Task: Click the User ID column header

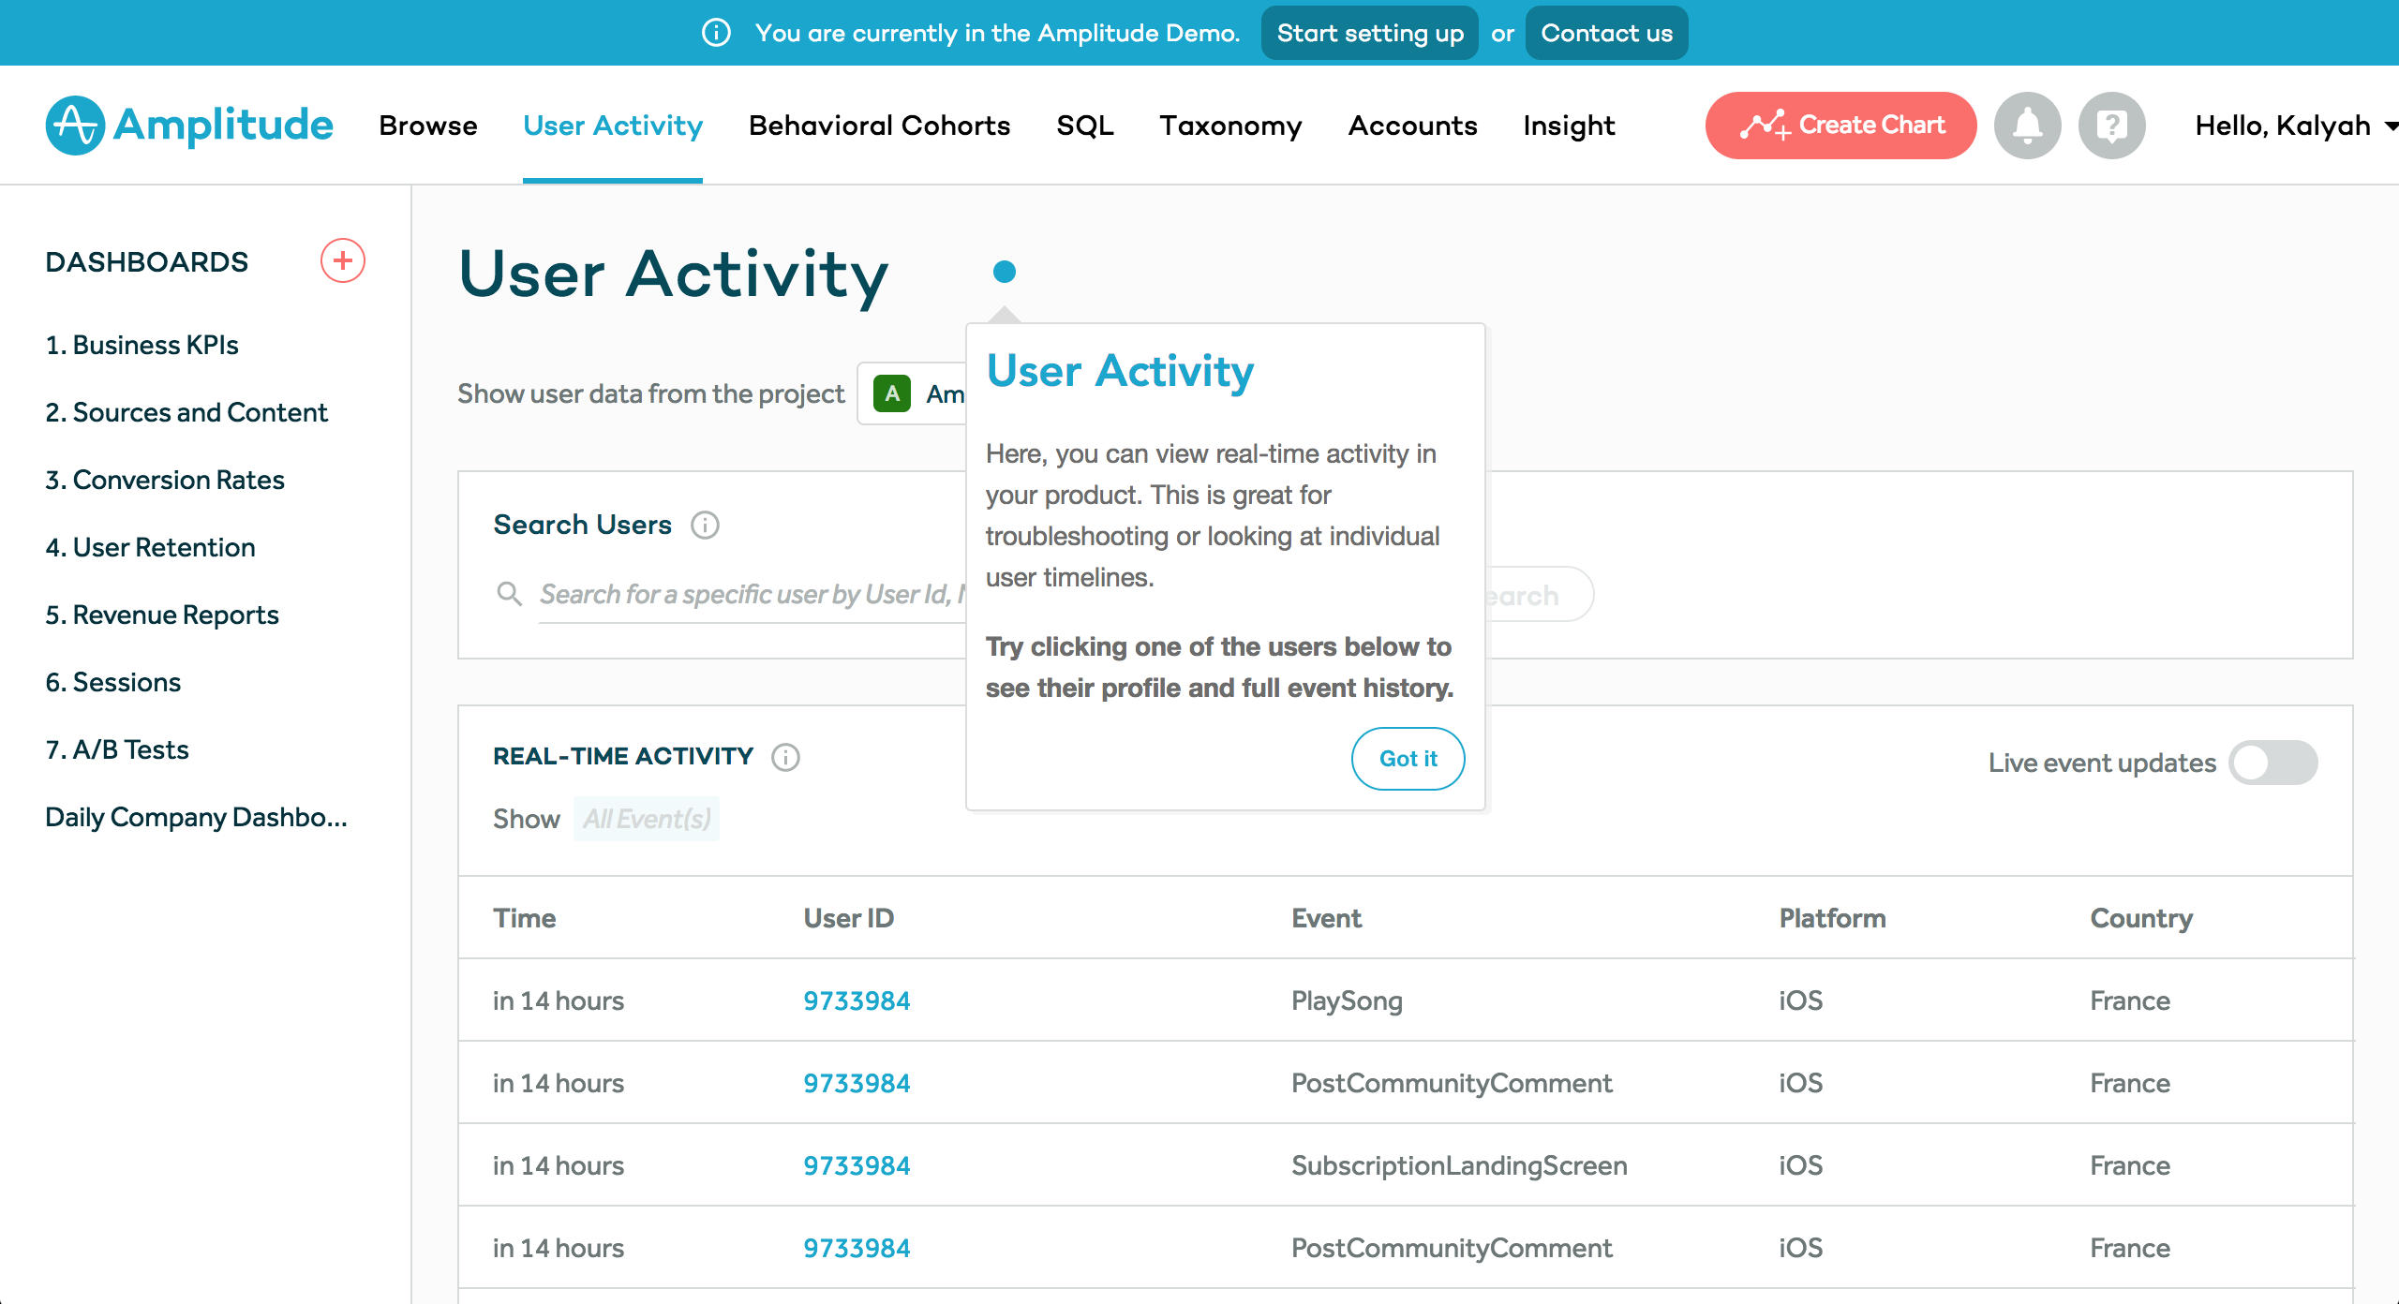Action: (x=848, y=918)
